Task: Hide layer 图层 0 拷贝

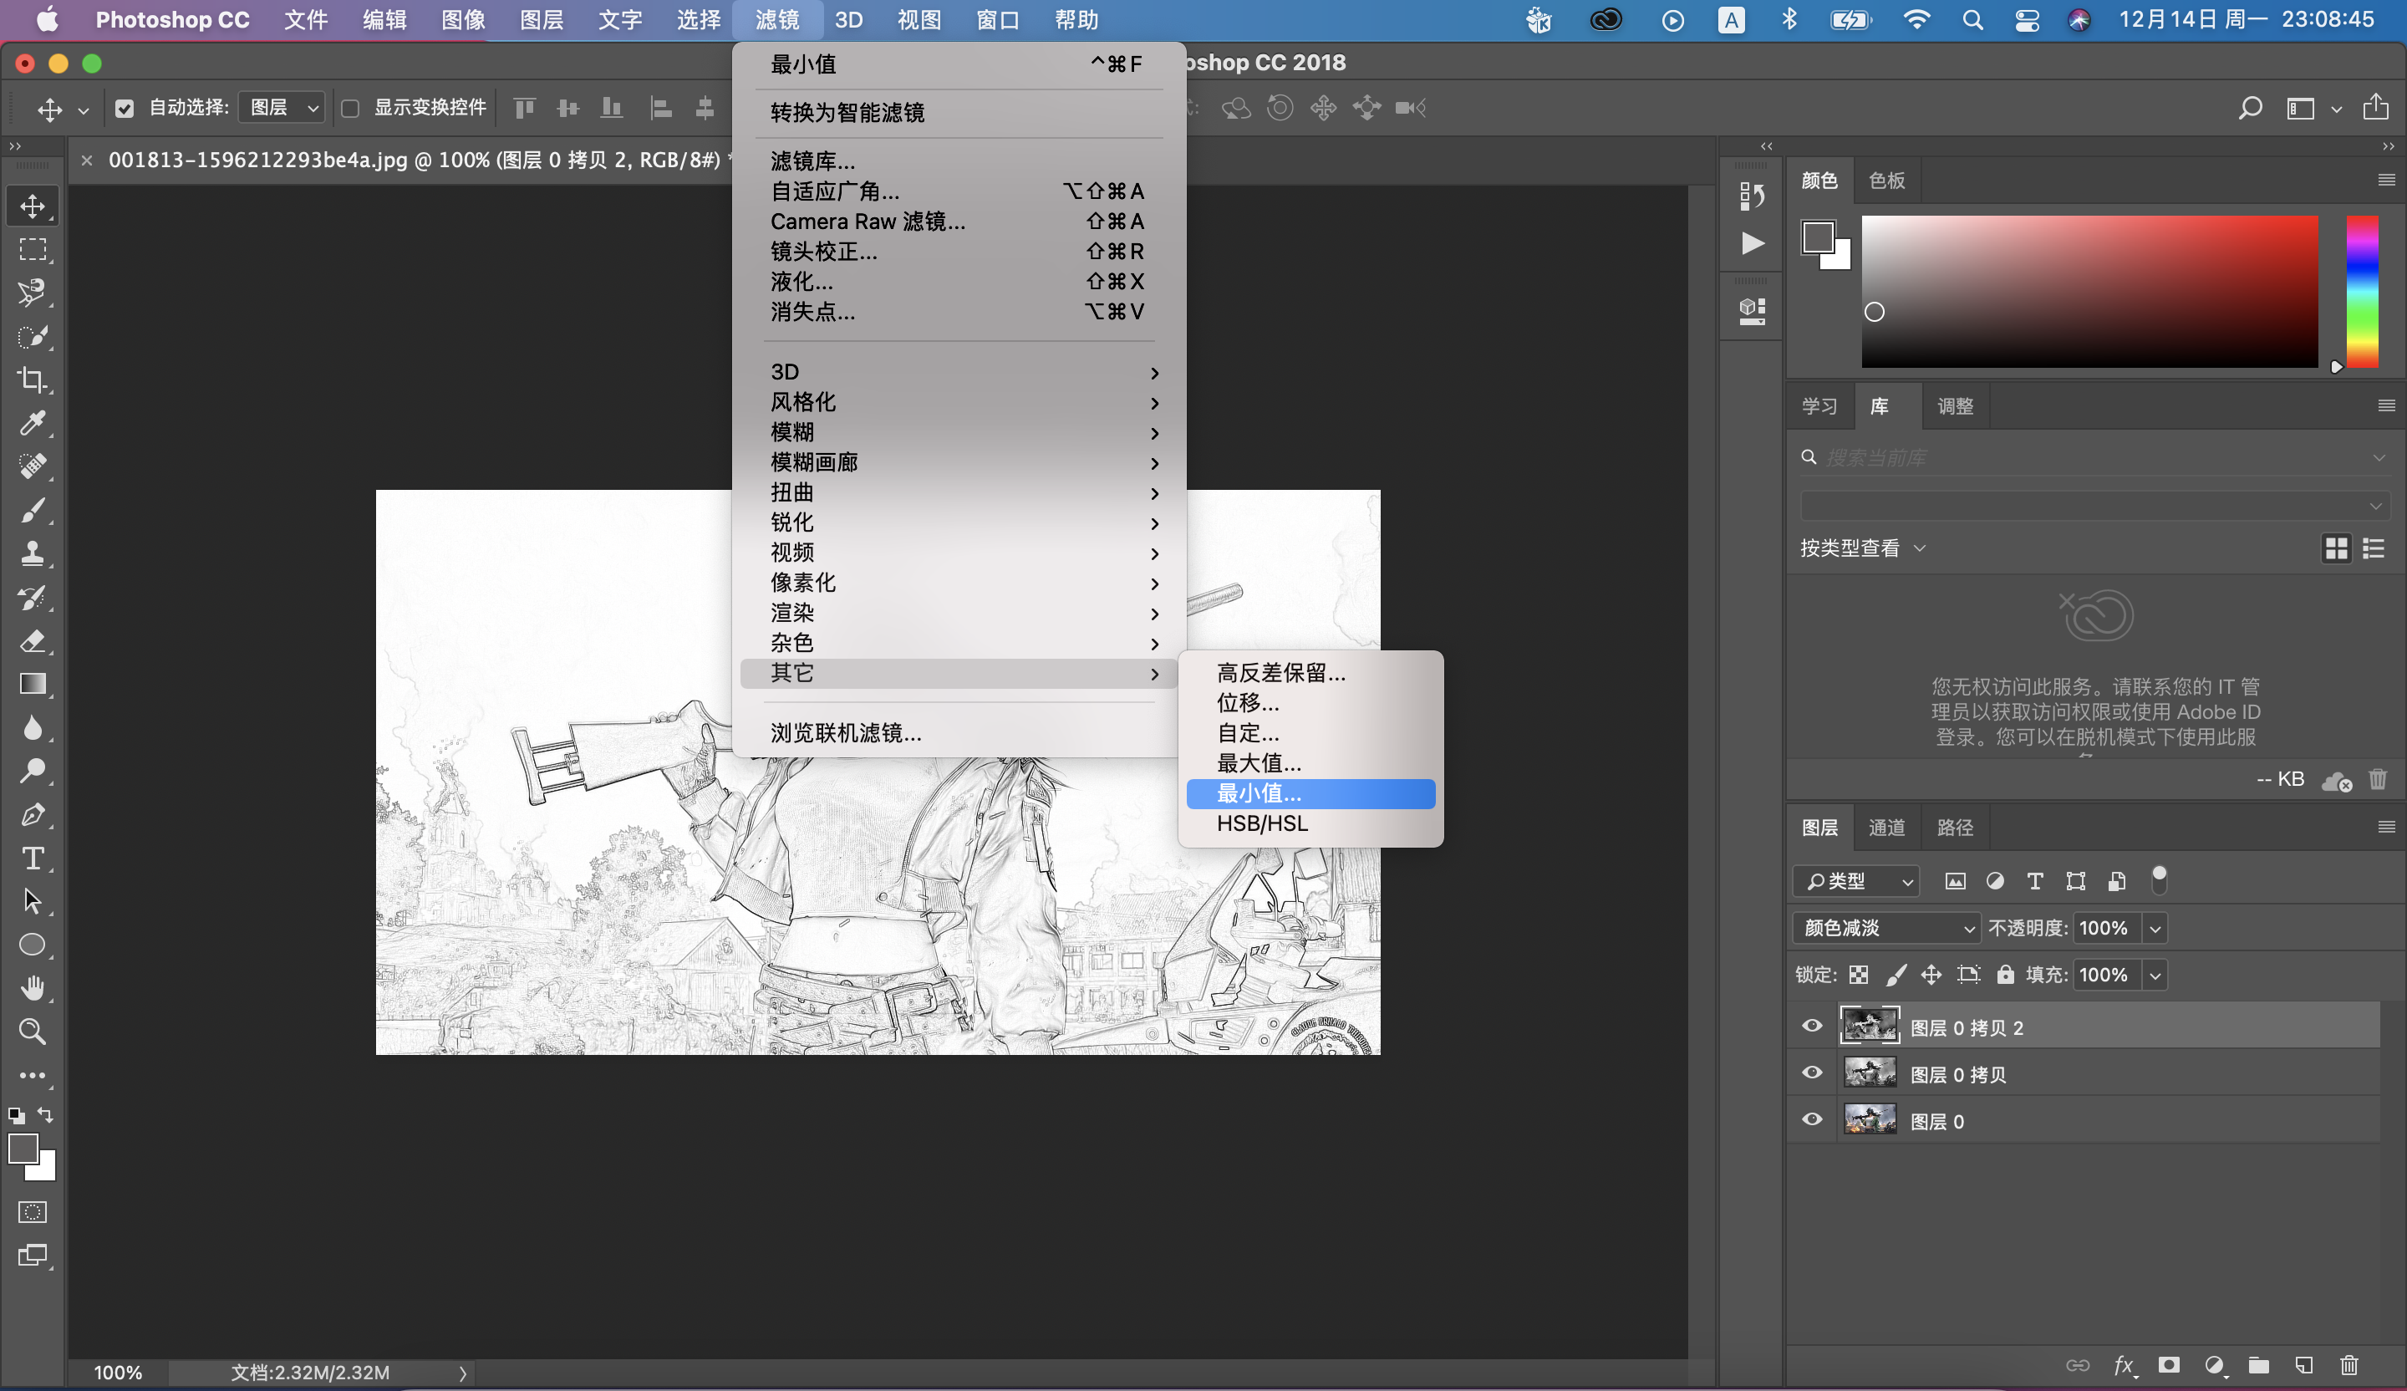Action: [x=1812, y=1073]
